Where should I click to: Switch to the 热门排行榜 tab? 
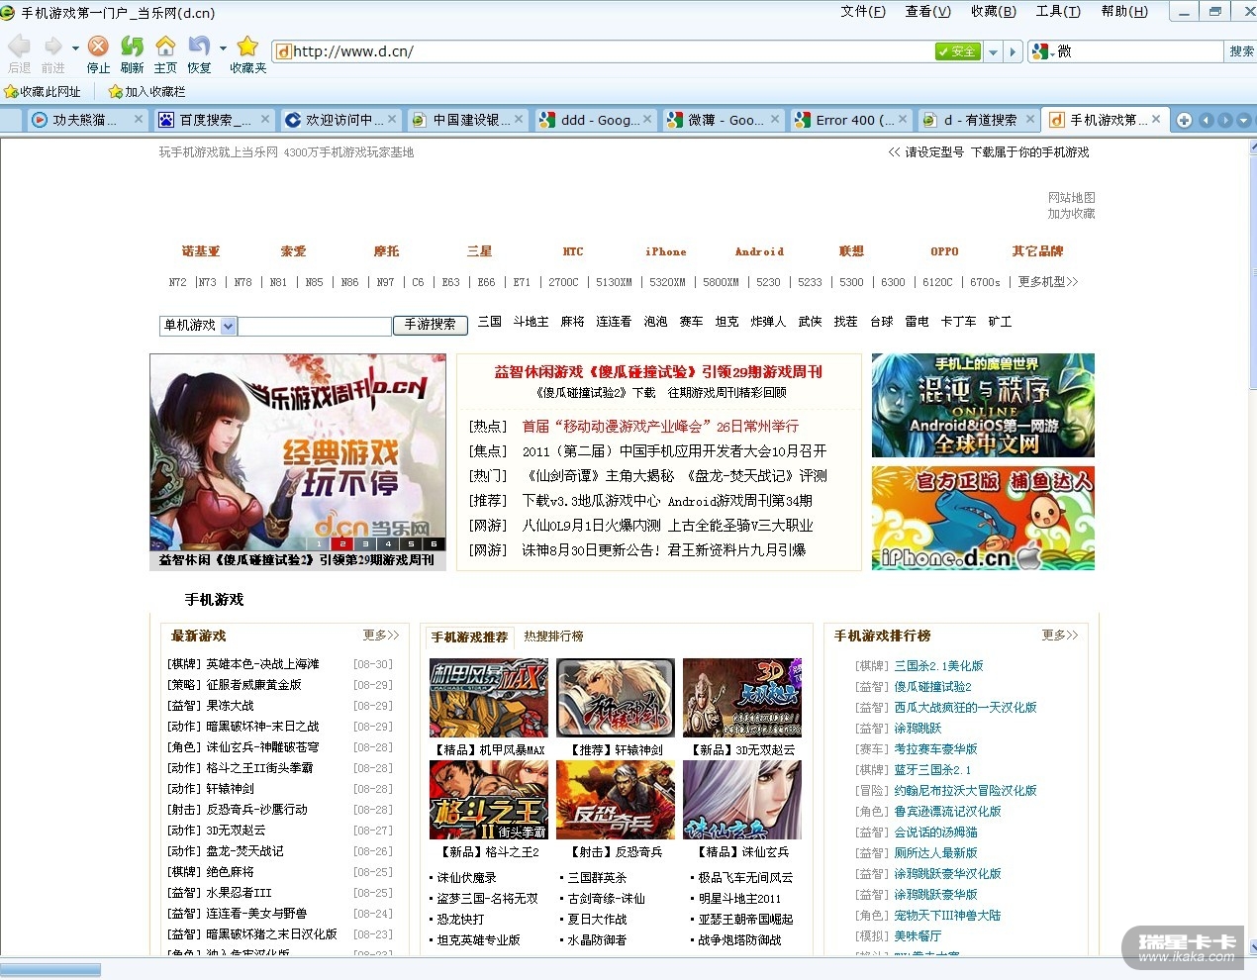pyautogui.click(x=553, y=637)
